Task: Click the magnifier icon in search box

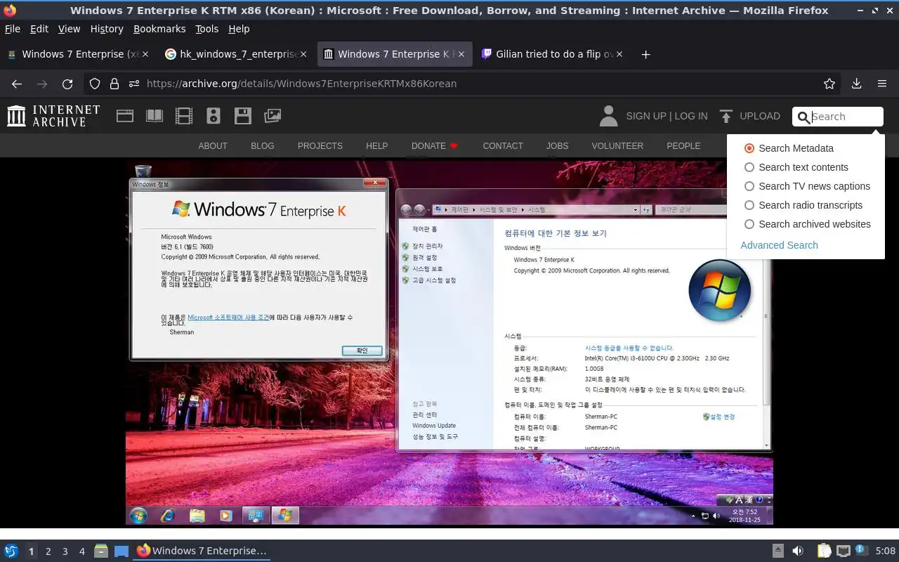Action: pos(804,117)
